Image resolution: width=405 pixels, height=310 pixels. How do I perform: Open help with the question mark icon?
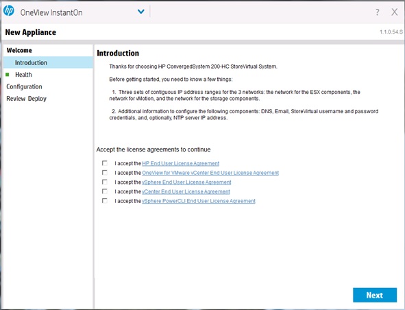[x=378, y=12]
